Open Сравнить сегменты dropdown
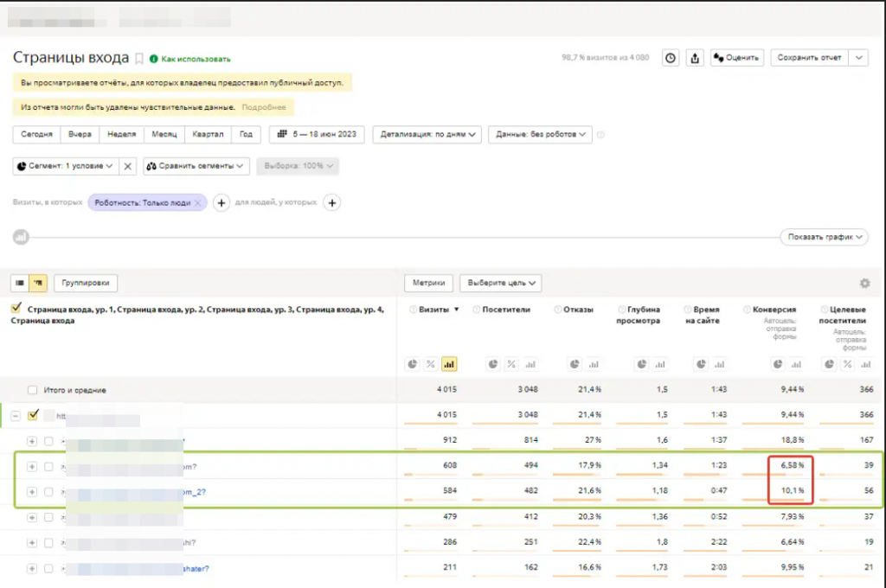886x588 pixels. click(196, 166)
